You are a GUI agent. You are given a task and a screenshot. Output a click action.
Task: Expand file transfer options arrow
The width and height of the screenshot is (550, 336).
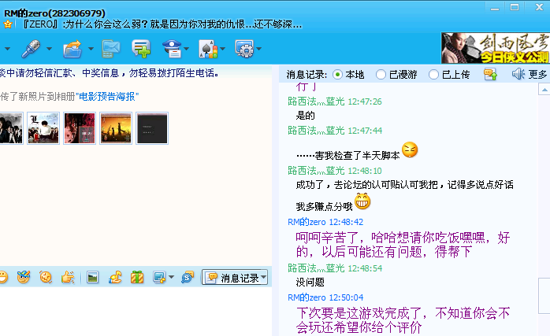click(91, 49)
